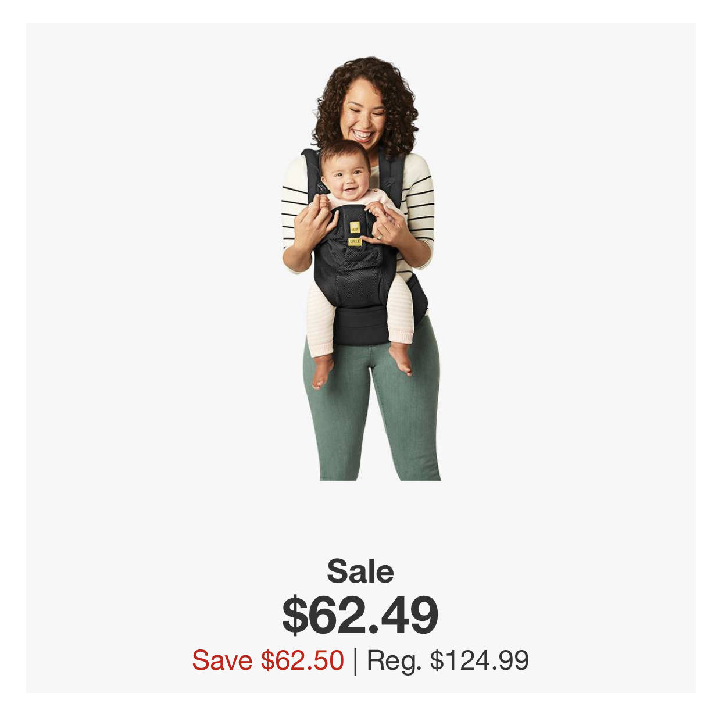
Task: Click the black carrier waistband
Action: click(360, 326)
